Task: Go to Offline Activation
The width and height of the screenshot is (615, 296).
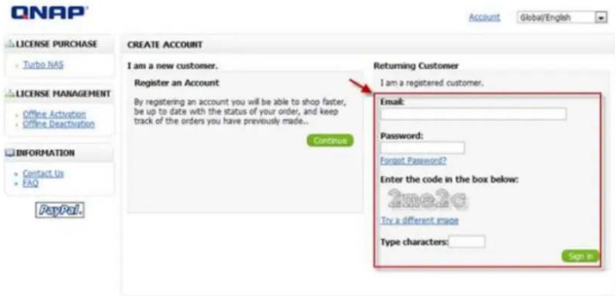Action: pyautogui.click(x=54, y=114)
